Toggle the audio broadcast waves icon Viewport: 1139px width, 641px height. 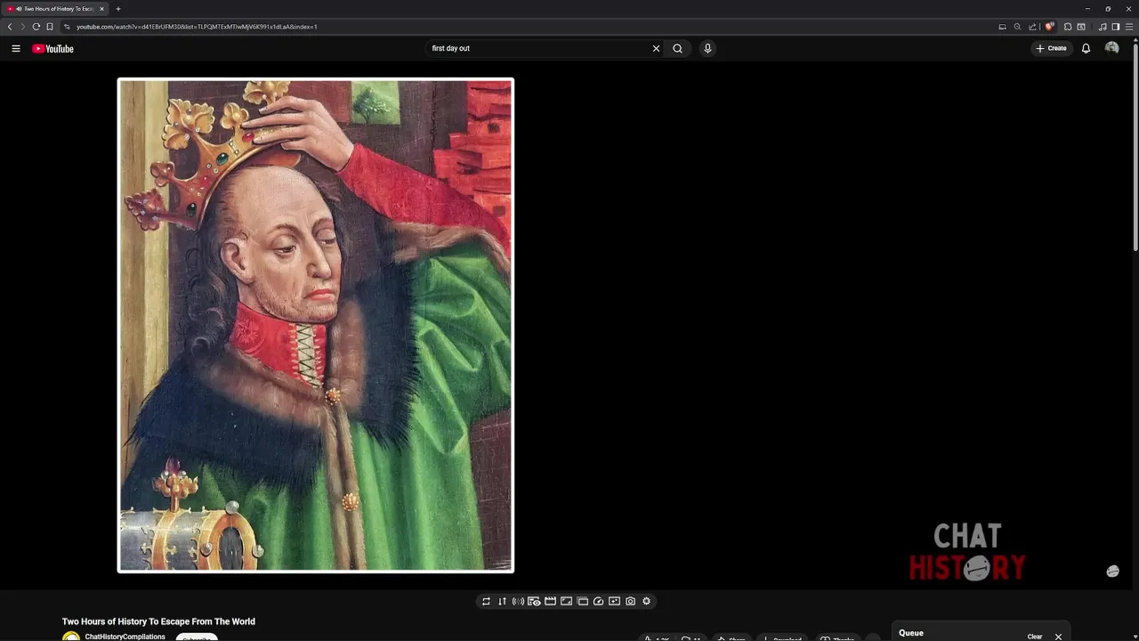coord(518,602)
